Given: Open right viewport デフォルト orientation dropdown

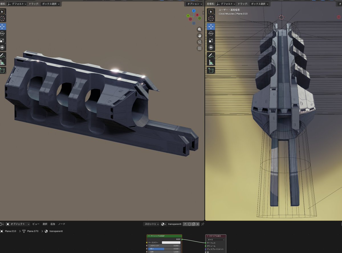Looking at the screenshot, I should tap(225, 4).
